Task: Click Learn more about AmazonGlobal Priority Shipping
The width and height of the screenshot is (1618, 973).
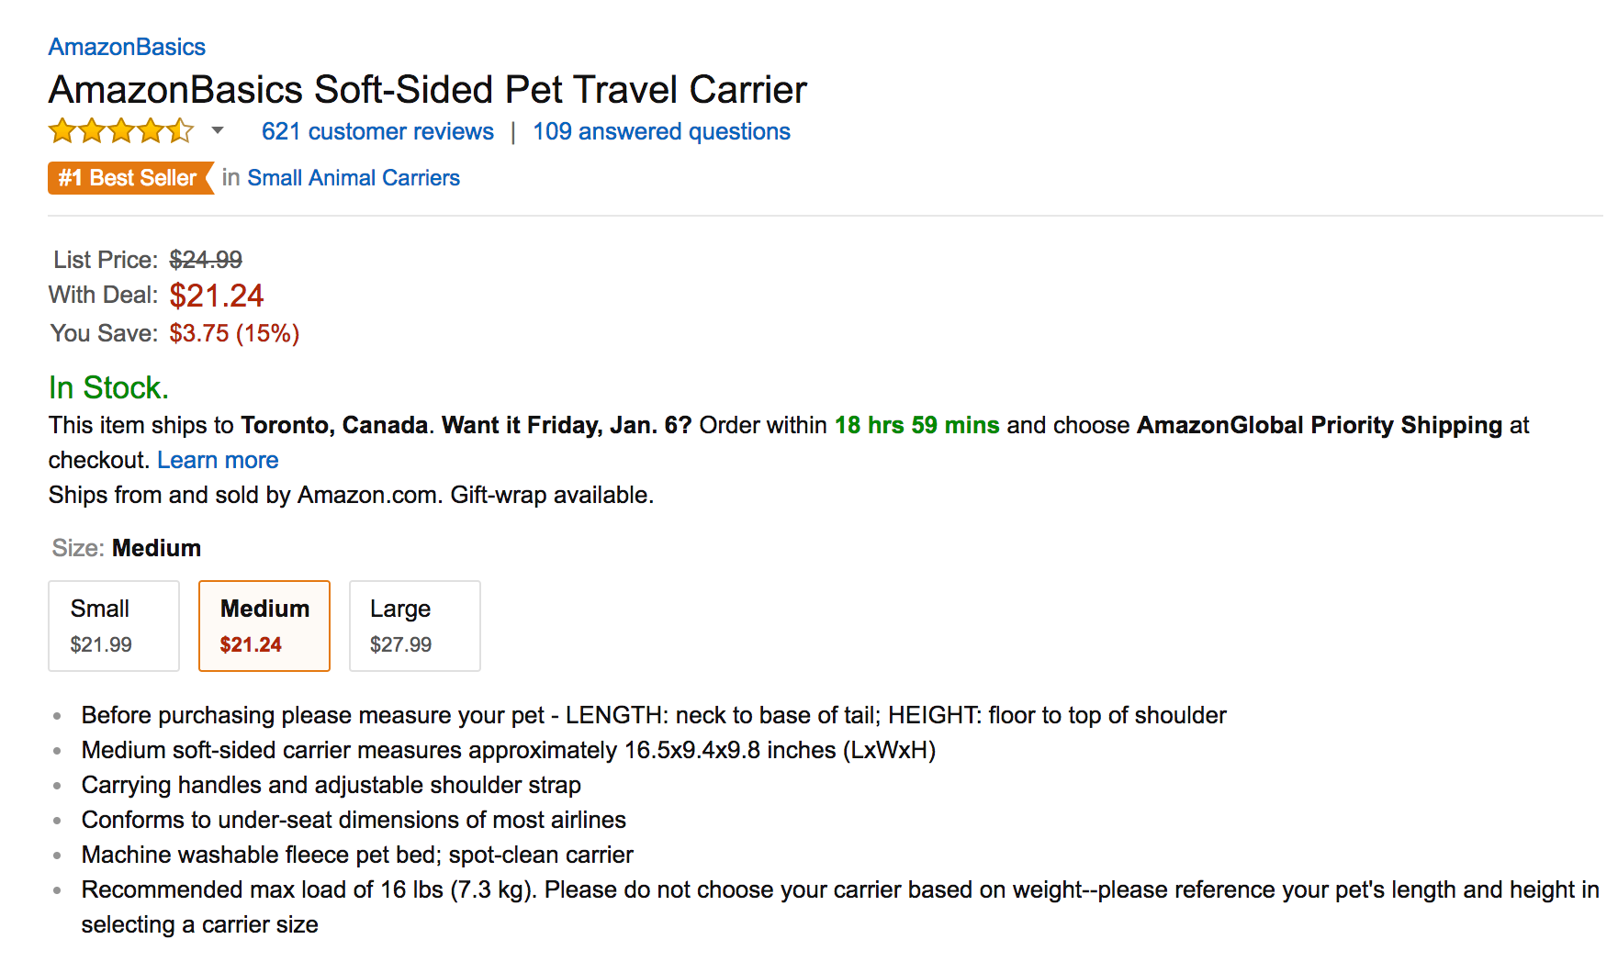Action: pos(218,459)
